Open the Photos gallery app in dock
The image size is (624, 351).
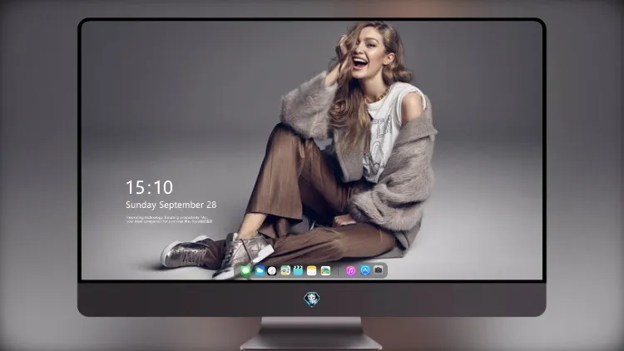(325, 270)
